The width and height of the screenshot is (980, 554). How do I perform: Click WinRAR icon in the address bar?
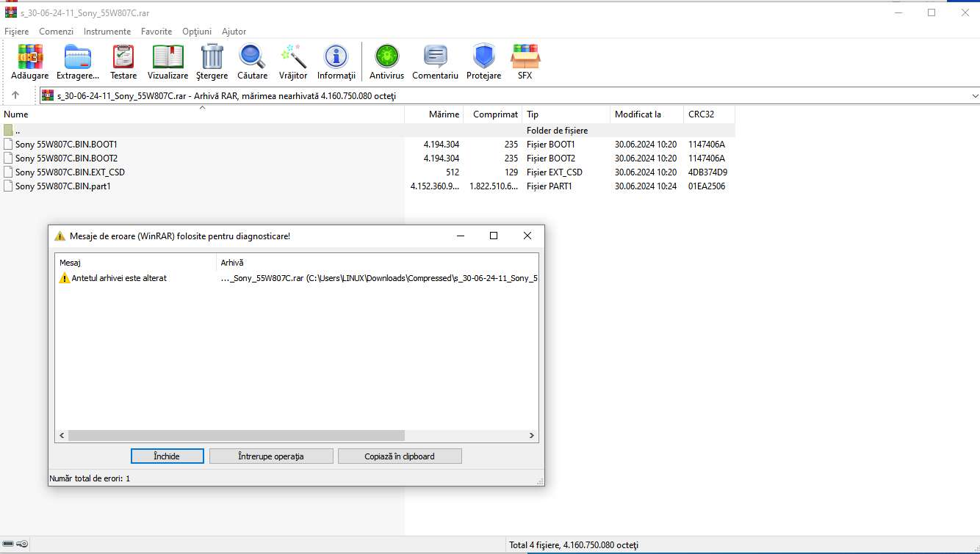[48, 95]
